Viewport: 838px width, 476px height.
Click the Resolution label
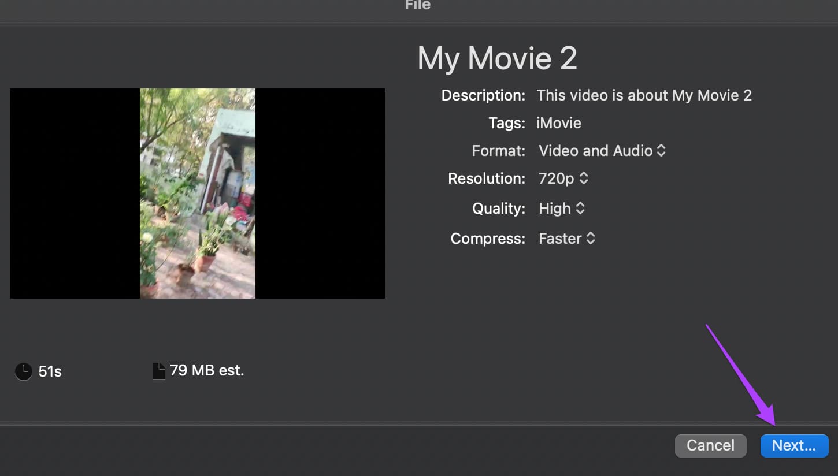point(487,178)
